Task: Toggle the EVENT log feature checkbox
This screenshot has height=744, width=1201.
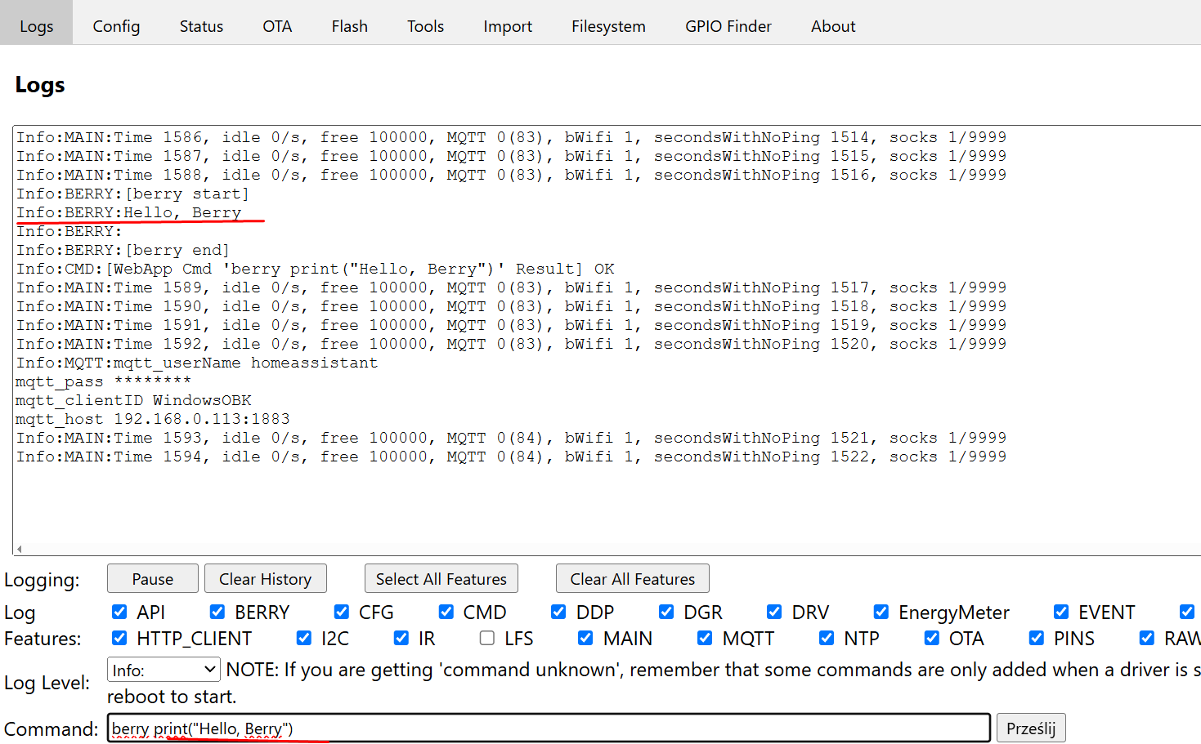Action: point(1061,612)
